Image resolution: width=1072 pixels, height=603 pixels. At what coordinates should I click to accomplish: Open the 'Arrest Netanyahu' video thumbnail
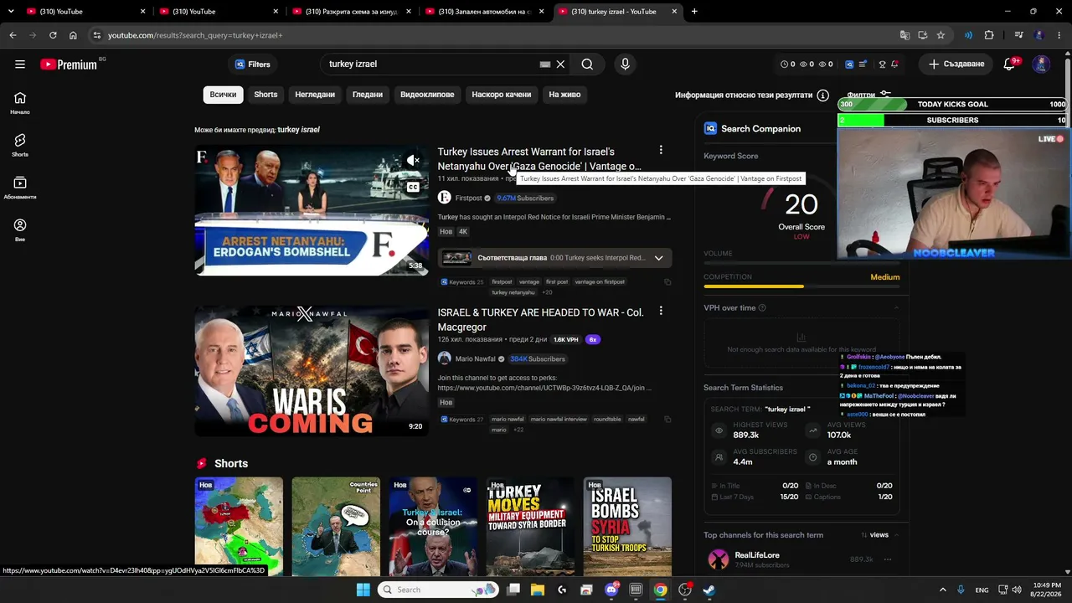pyautogui.click(x=312, y=210)
